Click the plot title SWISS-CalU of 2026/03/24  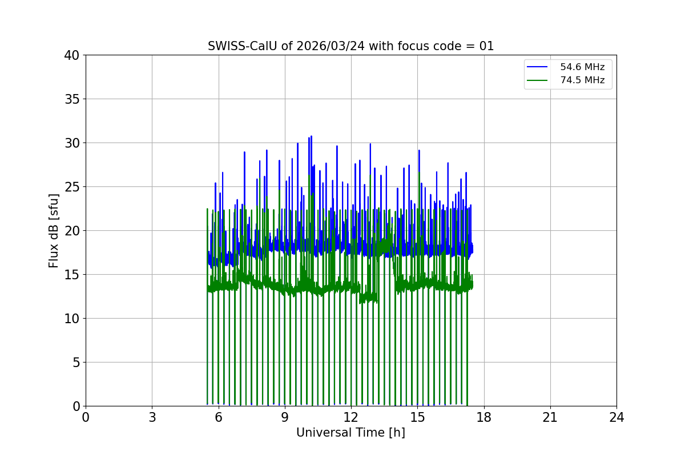pyautogui.click(x=350, y=46)
